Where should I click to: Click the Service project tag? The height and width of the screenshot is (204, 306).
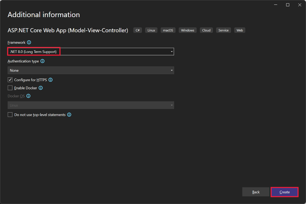coord(223,30)
